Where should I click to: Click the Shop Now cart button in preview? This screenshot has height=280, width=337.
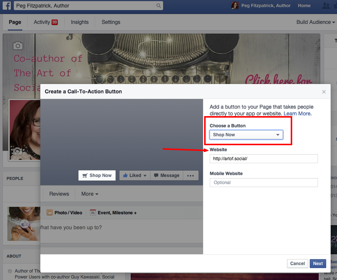click(x=97, y=175)
